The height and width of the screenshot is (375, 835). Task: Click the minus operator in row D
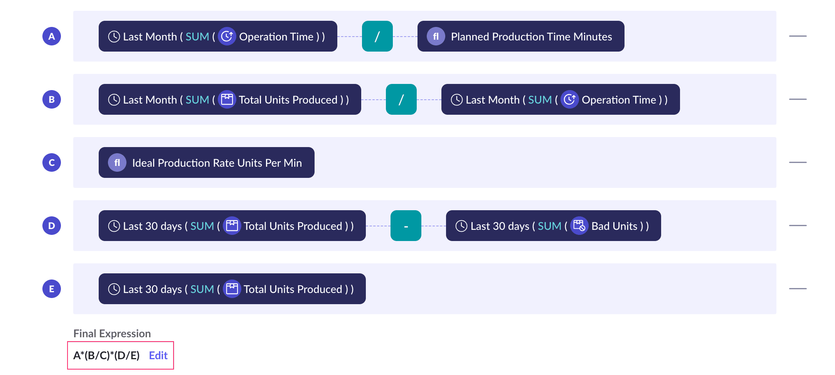(406, 226)
